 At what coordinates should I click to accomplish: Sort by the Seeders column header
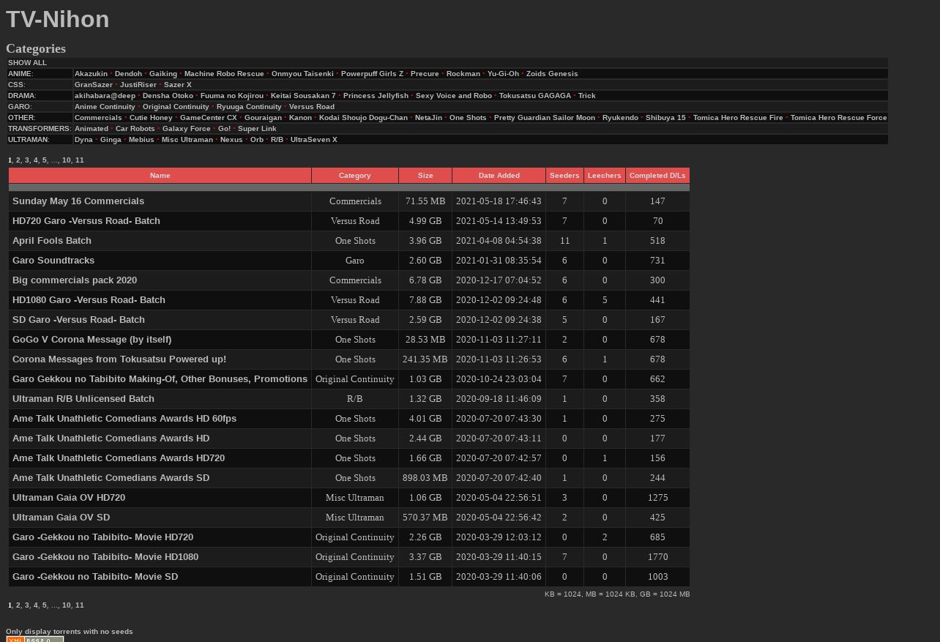pyautogui.click(x=564, y=176)
